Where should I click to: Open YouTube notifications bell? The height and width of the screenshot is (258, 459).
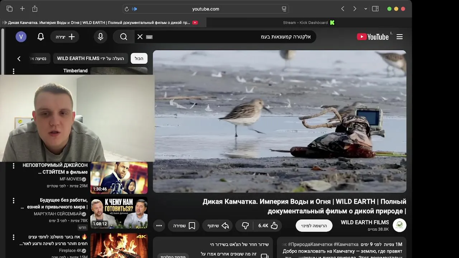tap(41, 37)
